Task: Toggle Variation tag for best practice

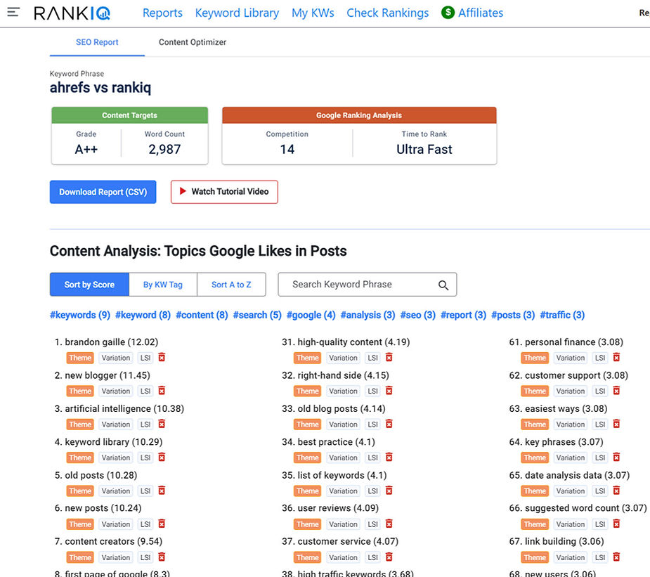Action: (343, 458)
